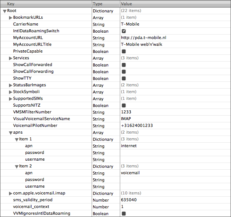Select the voicemail_context key

coord(31,207)
